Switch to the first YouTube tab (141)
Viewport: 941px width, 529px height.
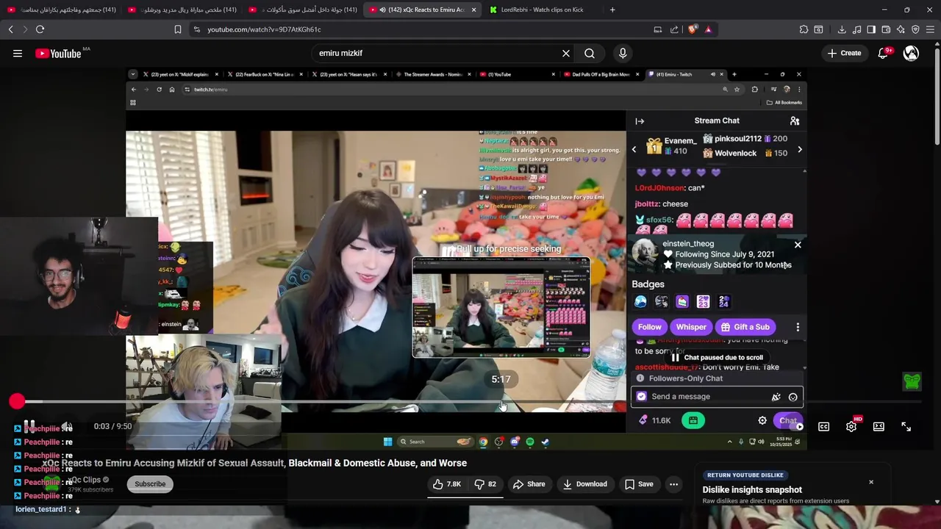point(60,10)
